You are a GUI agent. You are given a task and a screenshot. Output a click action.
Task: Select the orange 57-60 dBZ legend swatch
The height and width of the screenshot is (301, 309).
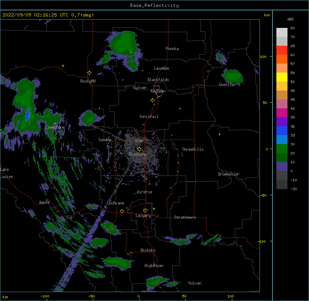[x=282, y=59]
